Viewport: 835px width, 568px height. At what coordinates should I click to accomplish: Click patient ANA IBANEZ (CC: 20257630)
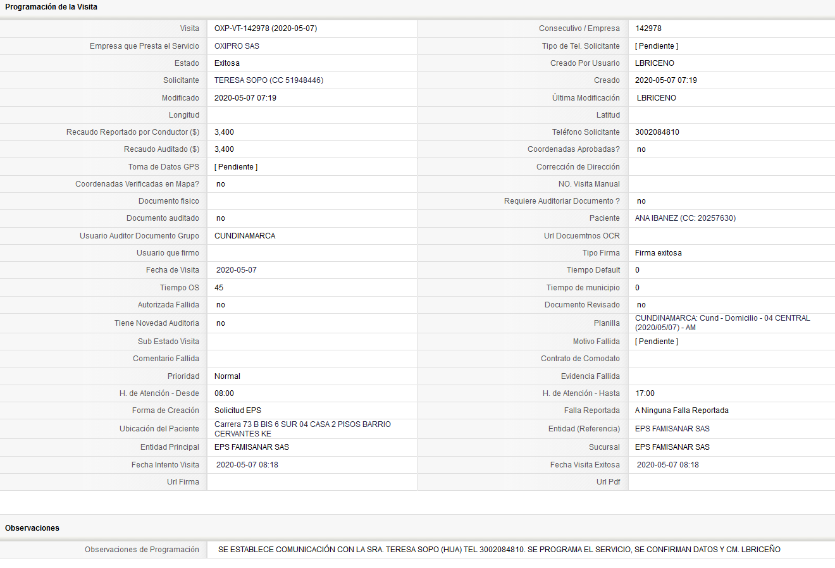click(685, 218)
